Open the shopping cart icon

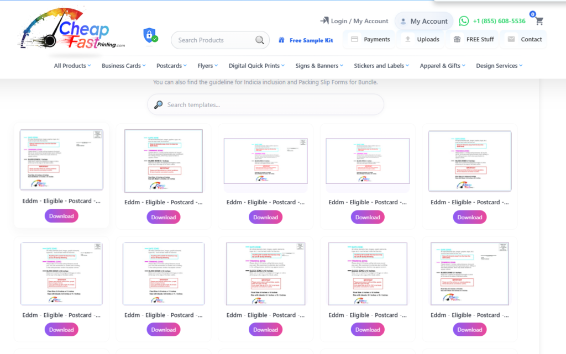[539, 21]
